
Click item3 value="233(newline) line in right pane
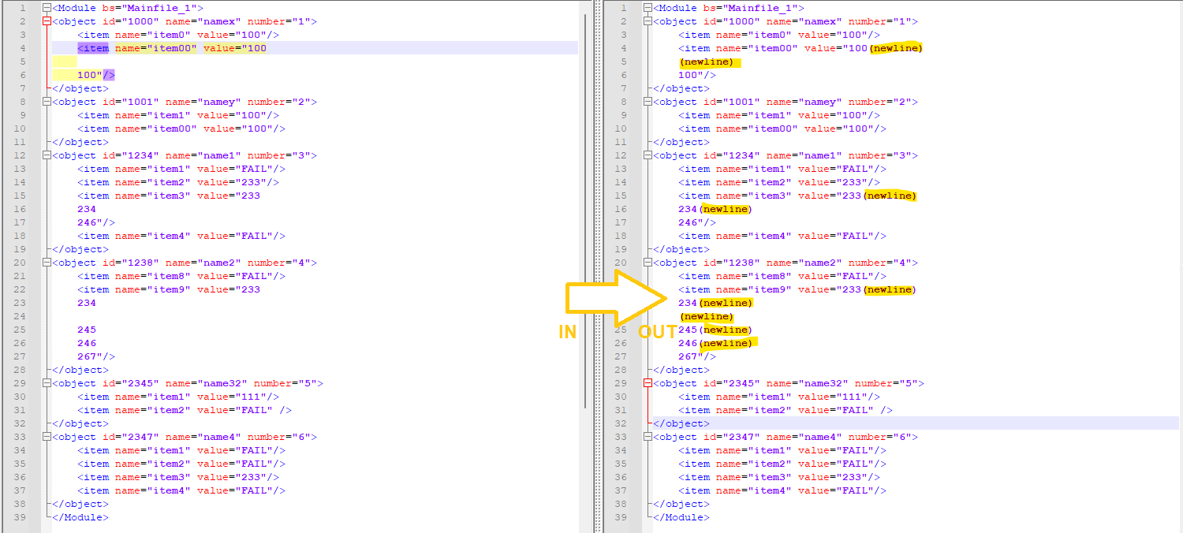[797, 196]
